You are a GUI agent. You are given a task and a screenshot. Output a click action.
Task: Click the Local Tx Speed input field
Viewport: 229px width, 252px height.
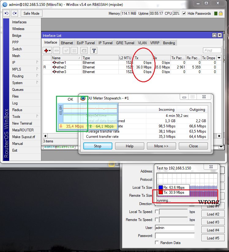pos(173,212)
